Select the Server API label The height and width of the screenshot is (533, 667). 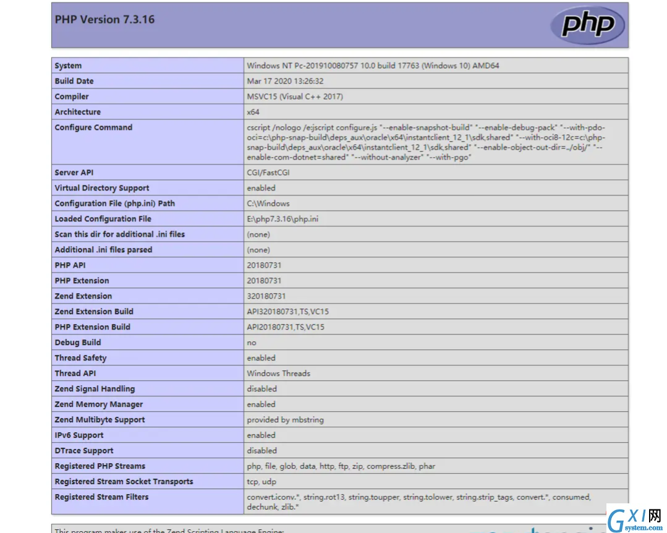point(74,173)
